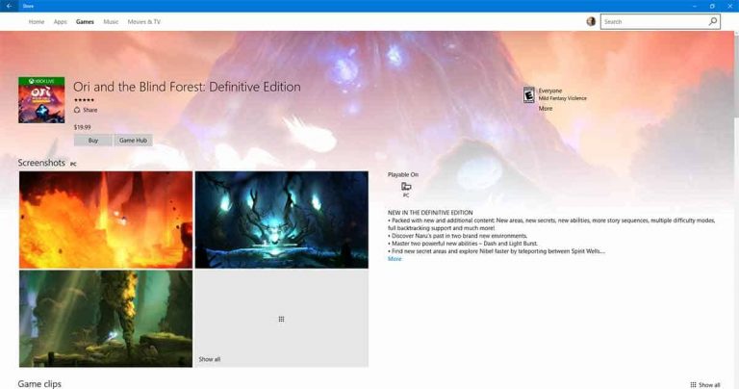739x389 pixels.
Task: Open the Game Hub button
Action: click(133, 140)
